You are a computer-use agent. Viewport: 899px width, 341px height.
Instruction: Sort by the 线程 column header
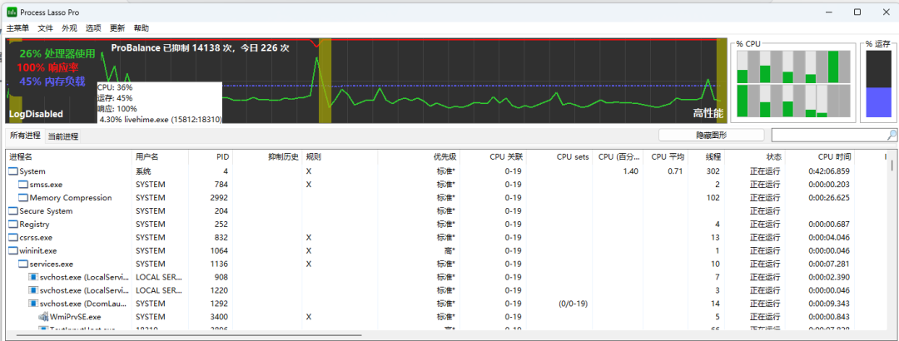tap(707, 156)
